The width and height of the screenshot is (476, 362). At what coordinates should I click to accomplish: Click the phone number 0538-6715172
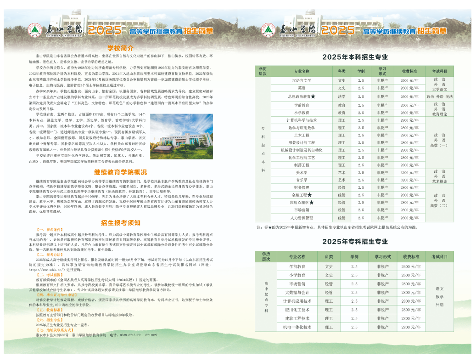[x=130, y=335]
